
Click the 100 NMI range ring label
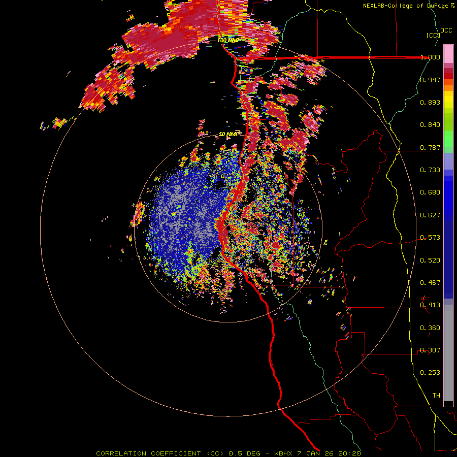pyautogui.click(x=228, y=40)
